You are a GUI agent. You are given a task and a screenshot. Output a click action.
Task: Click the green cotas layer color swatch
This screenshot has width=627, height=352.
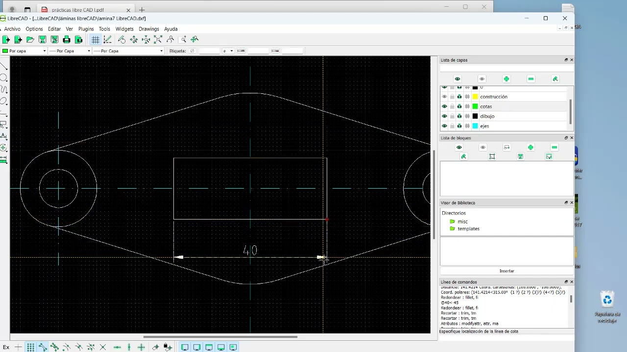point(475,107)
